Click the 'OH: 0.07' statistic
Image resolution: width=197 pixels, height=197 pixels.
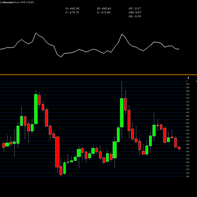point(135,13)
